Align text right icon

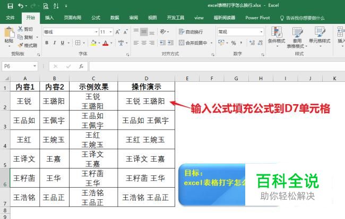click(x=152, y=43)
